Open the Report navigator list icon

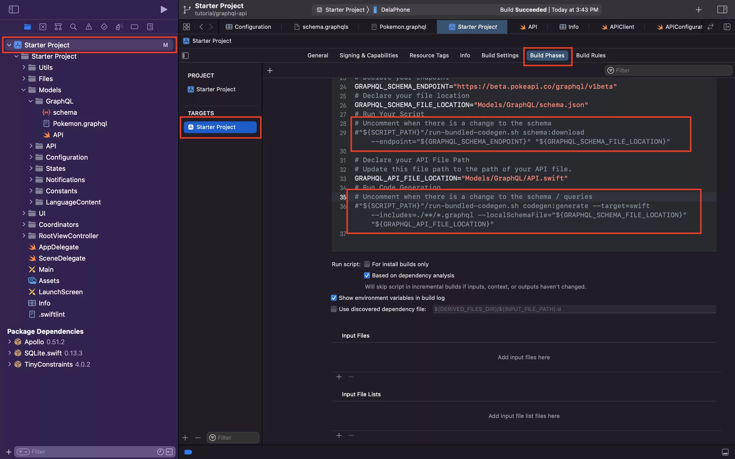tap(150, 27)
